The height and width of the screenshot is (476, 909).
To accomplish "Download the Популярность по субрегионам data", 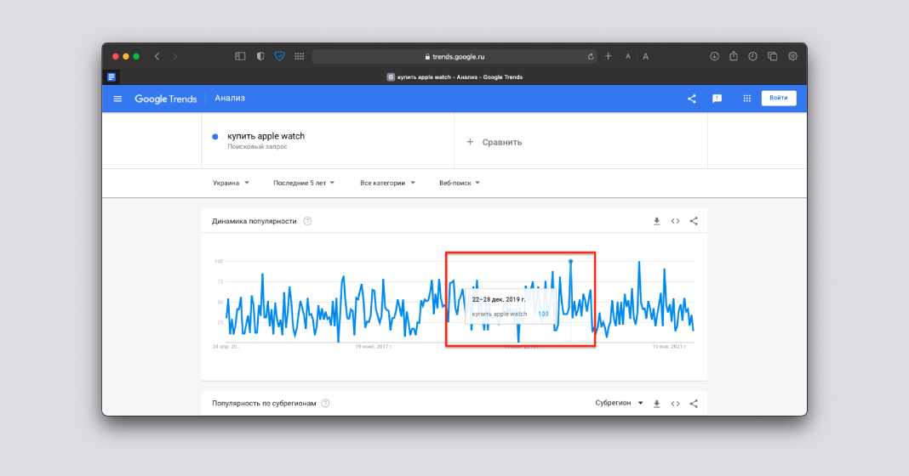I will tap(656, 404).
